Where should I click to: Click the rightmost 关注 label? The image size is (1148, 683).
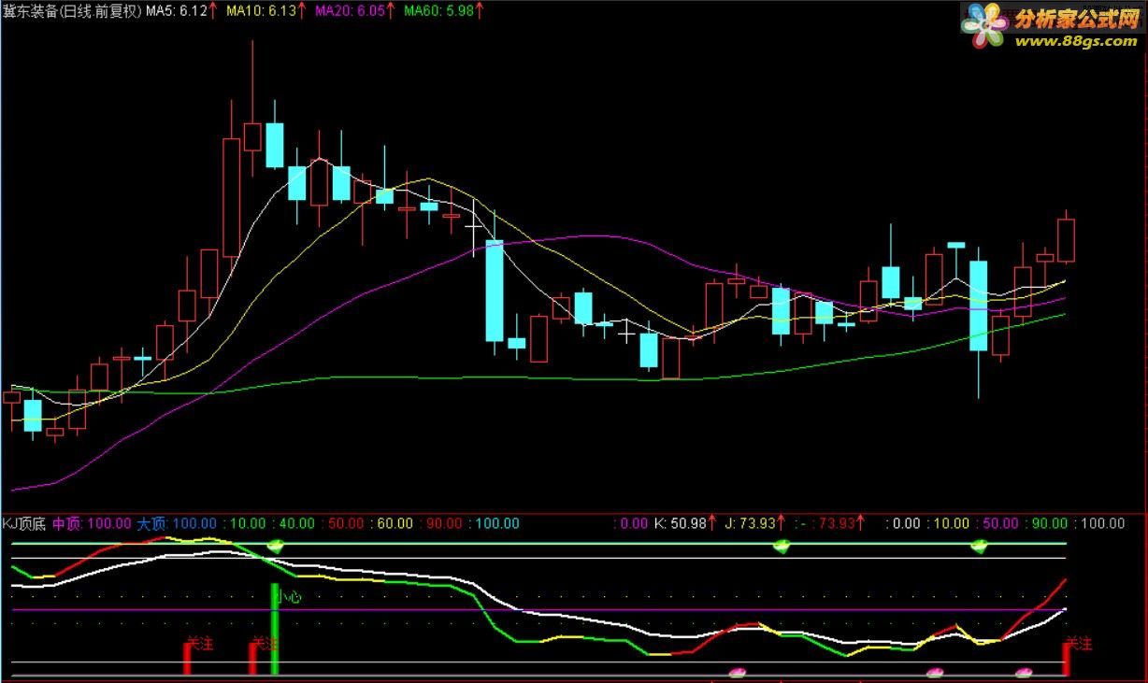click(x=1080, y=644)
